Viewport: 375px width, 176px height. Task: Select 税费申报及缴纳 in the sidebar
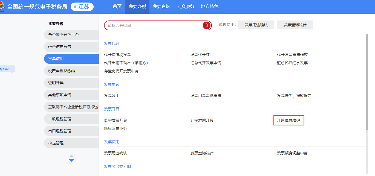tap(71, 71)
